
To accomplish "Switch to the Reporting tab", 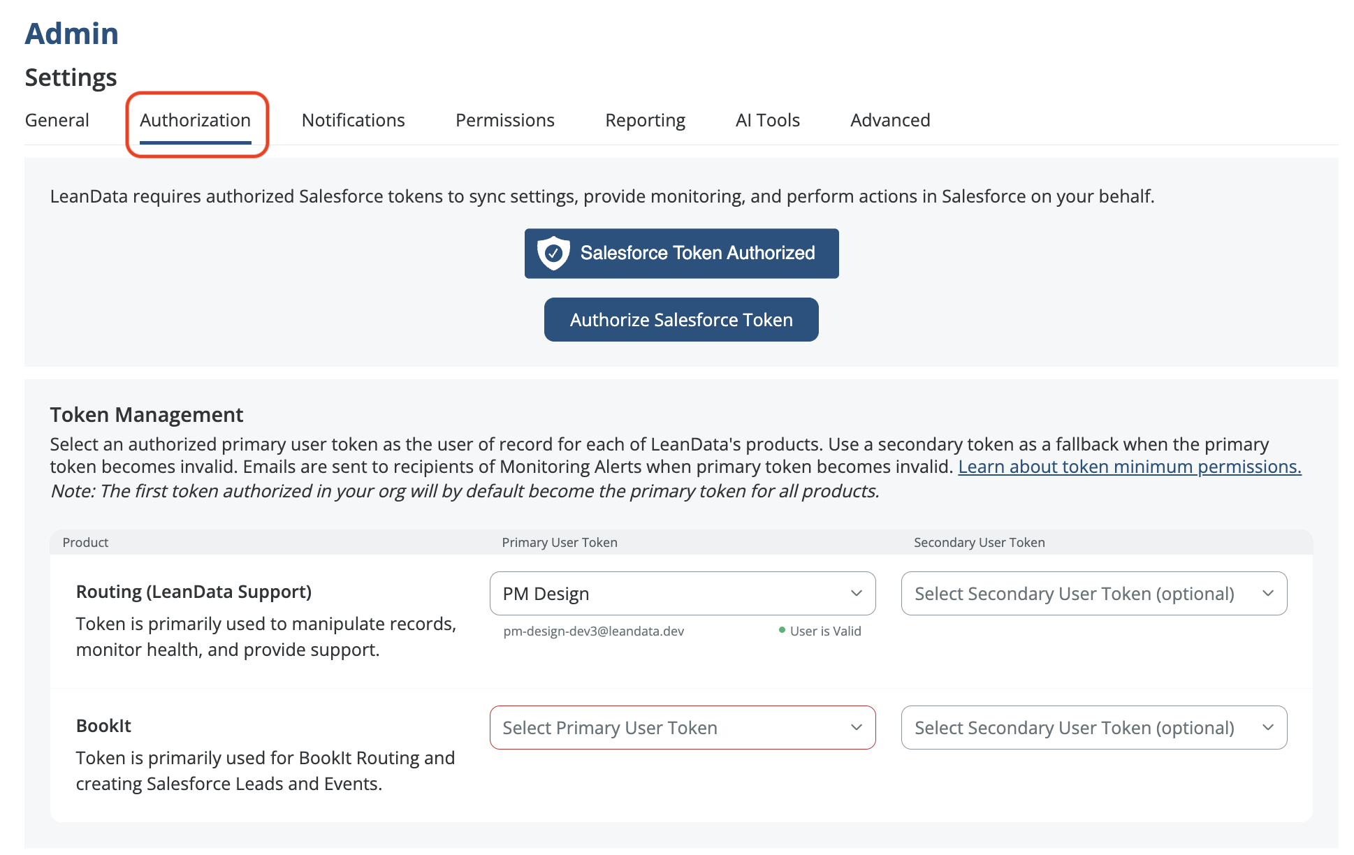I will tap(645, 120).
